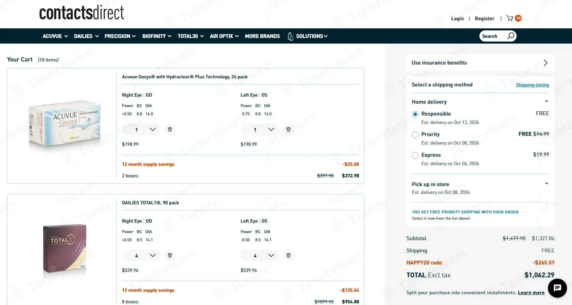Click the $1,062.29 total amount
Viewport: 572px width, 305px height.
coord(539,275)
